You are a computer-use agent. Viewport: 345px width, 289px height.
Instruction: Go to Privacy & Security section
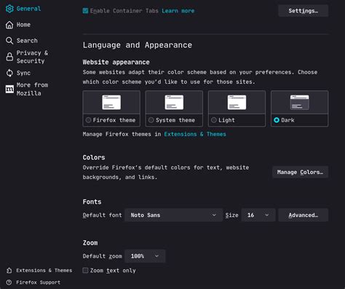32,57
